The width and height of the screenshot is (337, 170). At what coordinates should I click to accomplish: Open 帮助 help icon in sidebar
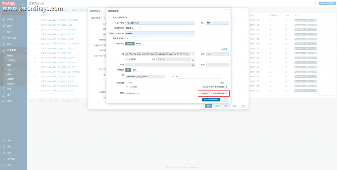(4, 153)
